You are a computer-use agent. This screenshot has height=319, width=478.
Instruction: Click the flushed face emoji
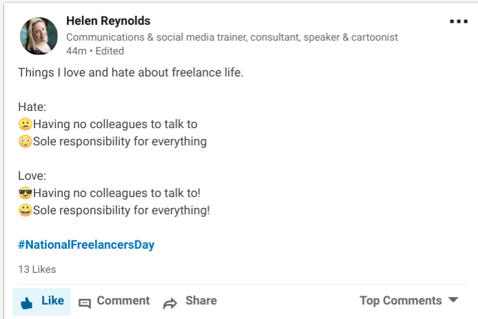tap(25, 142)
